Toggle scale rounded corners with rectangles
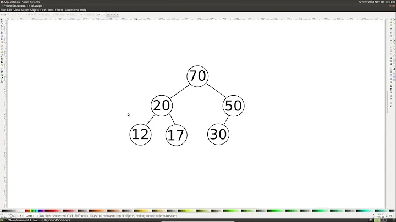 (x=111, y=15)
